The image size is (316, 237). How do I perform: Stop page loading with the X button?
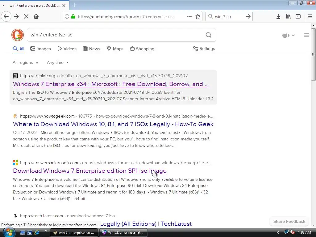pos(26,17)
